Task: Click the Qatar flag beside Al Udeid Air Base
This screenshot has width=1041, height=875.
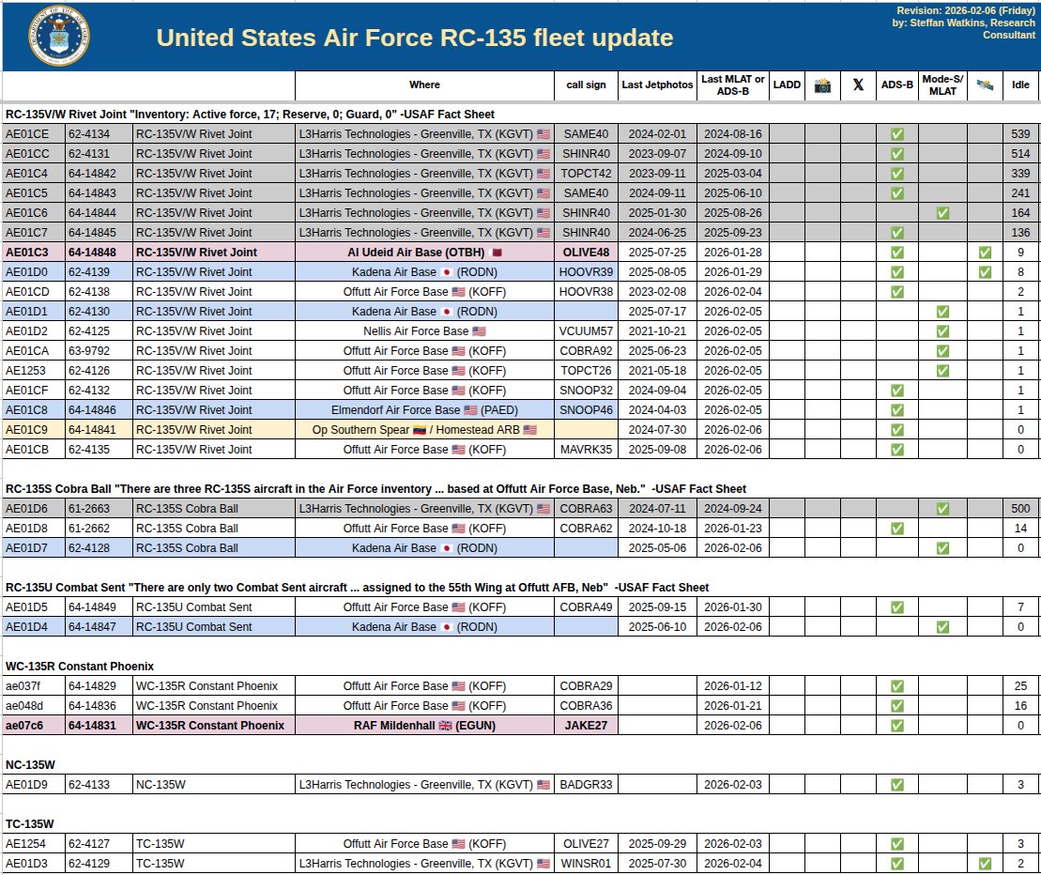Action: pos(496,253)
